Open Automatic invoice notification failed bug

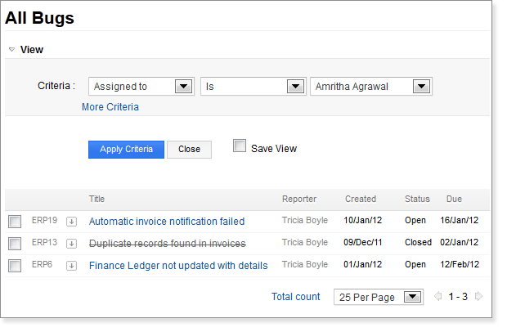tap(167, 222)
